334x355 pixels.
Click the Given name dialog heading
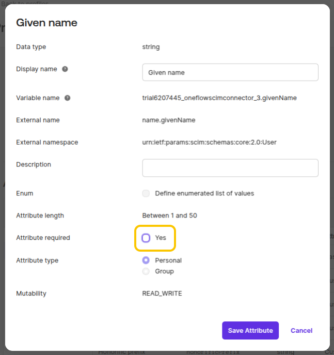pos(46,23)
